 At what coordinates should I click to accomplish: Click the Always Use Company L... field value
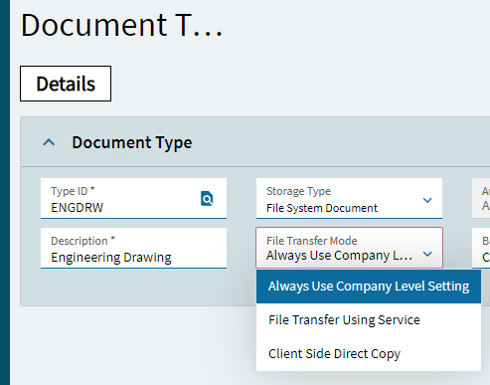point(339,256)
